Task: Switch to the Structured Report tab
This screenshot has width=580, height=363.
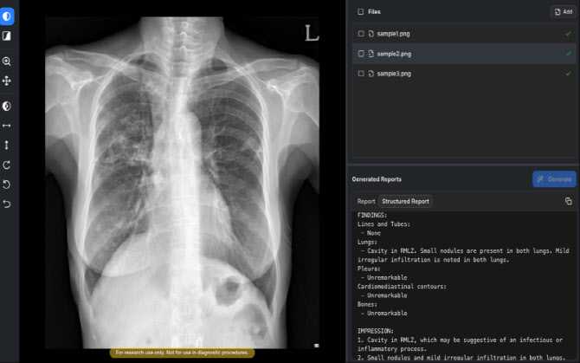Action: [405, 201]
